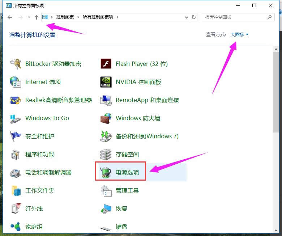The image size is (282, 236).
Task: Open BitLocker 驱动器加密 icon
Action: coord(16,64)
